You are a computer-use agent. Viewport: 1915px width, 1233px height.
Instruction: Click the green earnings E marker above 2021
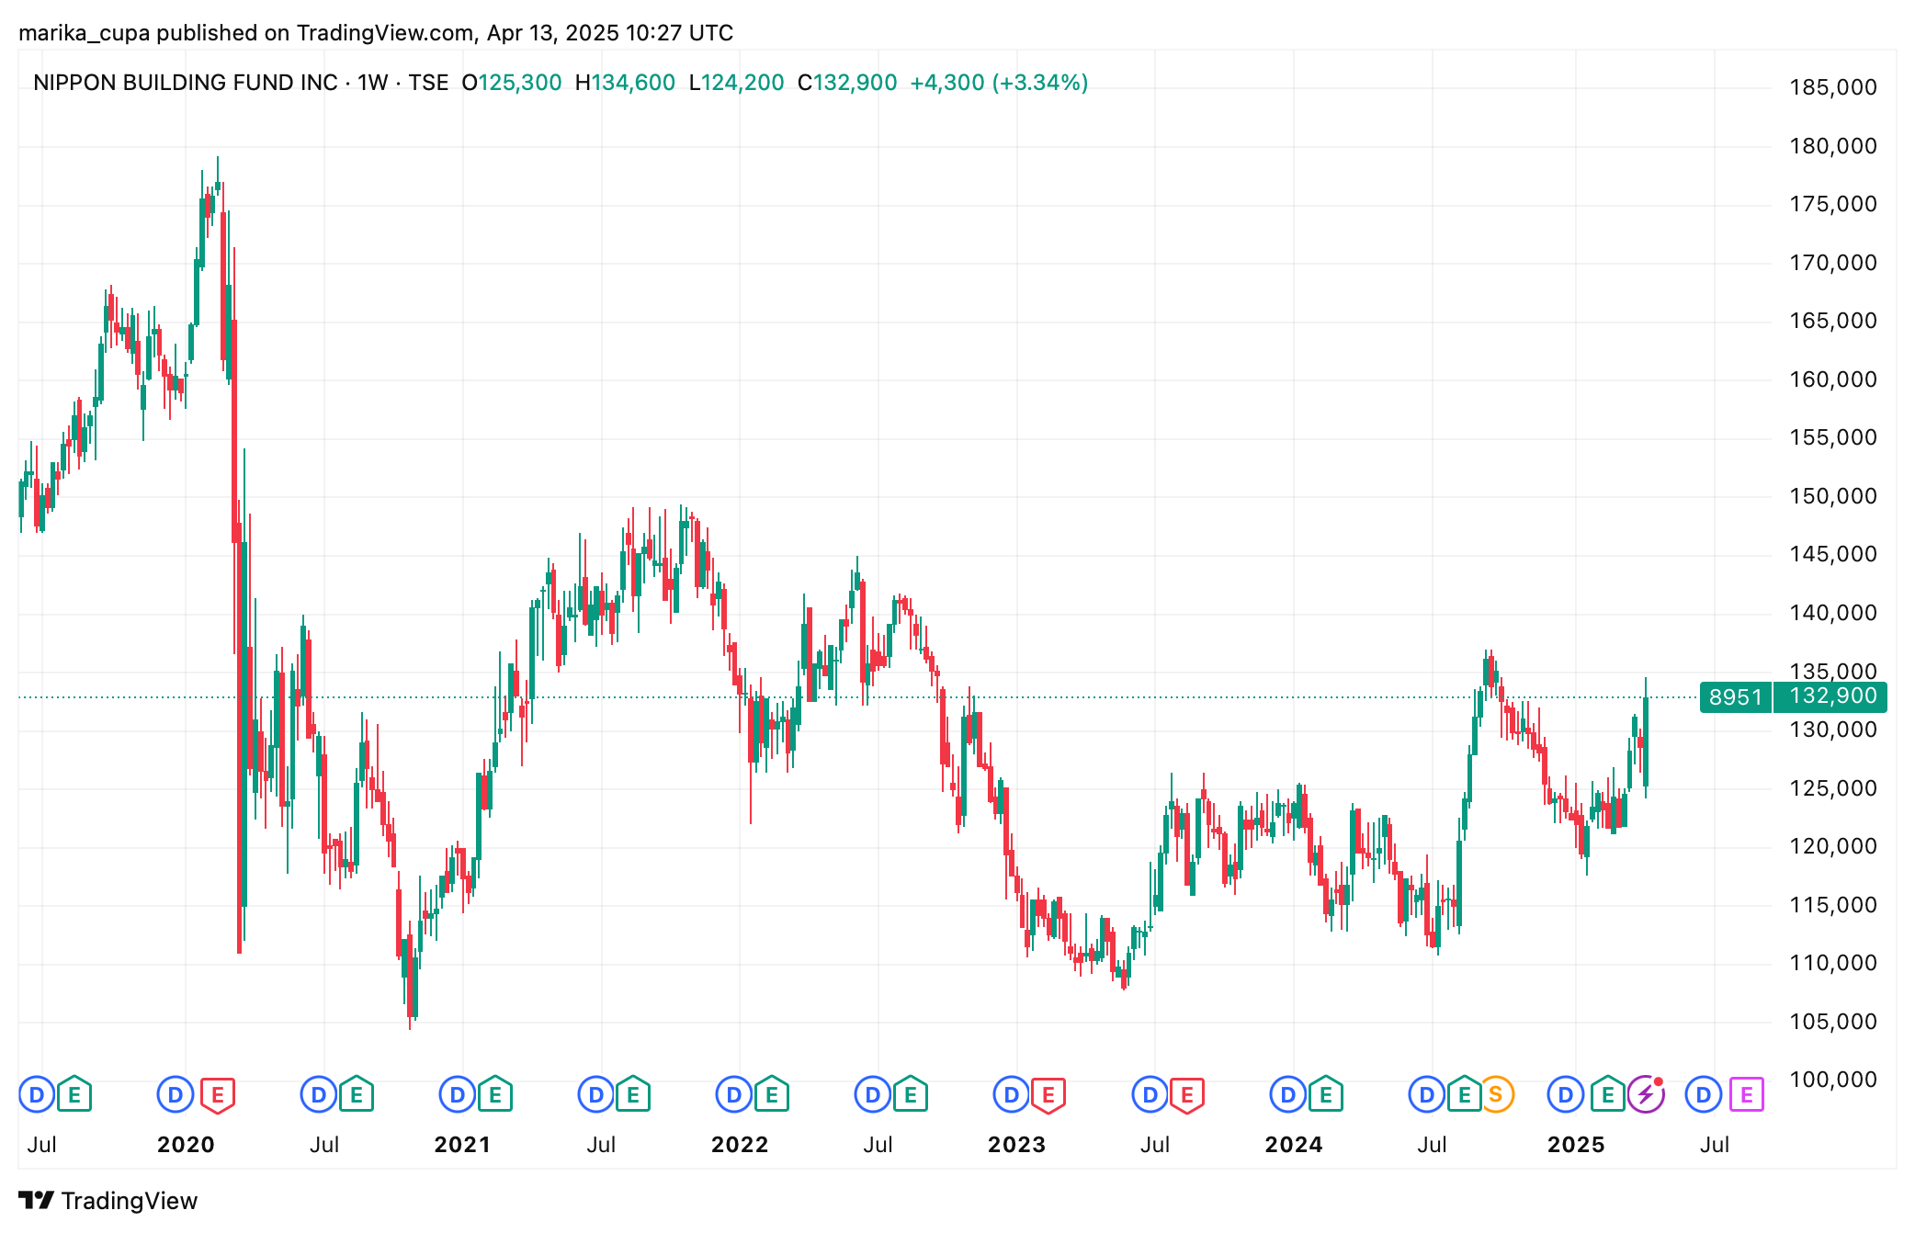(495, 1094)
